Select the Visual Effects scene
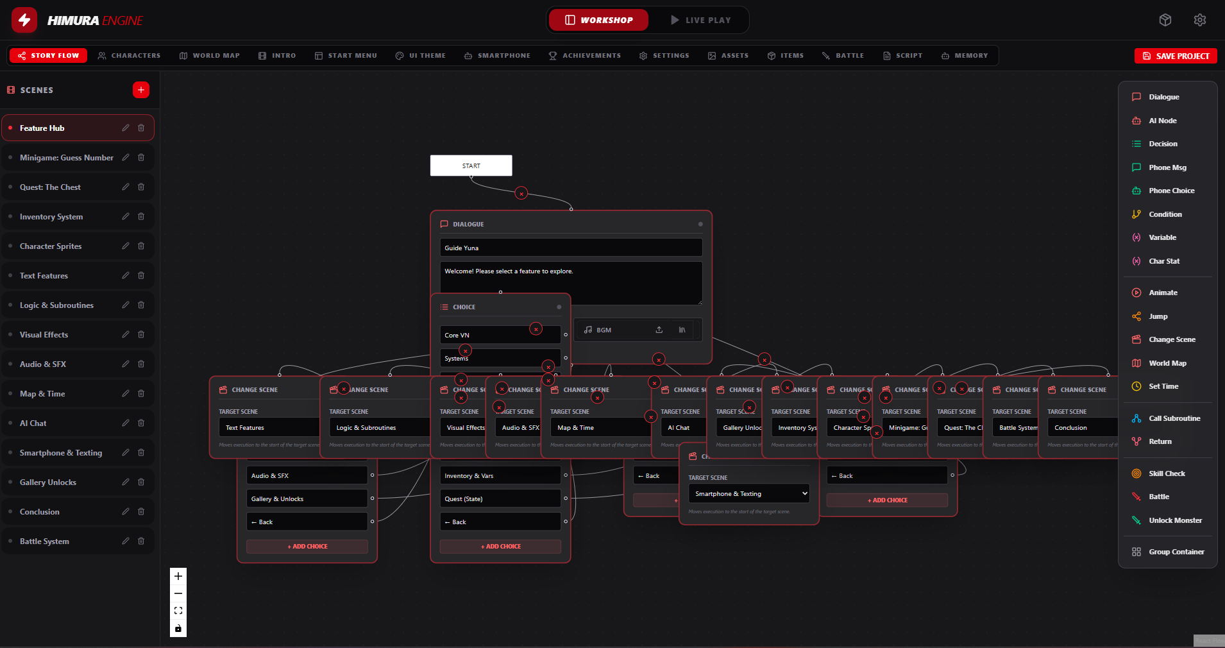 point(78,334)
